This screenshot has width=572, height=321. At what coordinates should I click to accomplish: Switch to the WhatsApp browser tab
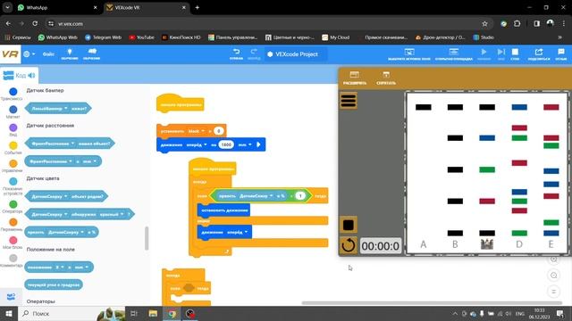point(57,8)
